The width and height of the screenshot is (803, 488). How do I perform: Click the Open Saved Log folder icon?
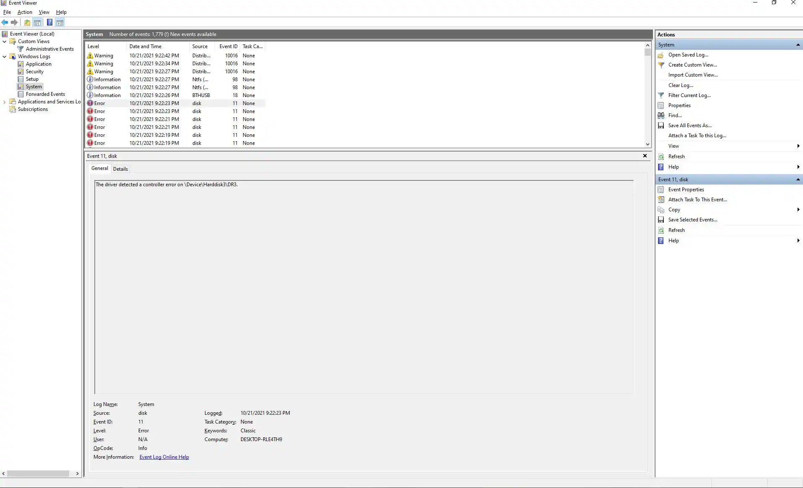point(661,55)
